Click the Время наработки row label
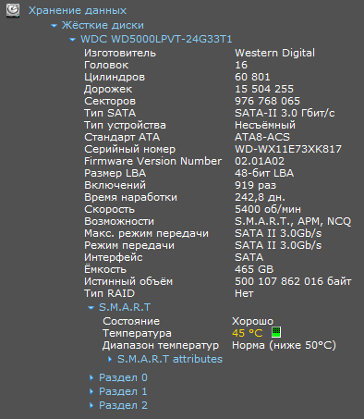364x419 pixels. click(x=131, y=197)
